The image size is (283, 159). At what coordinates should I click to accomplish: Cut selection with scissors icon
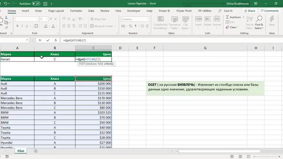6,18
